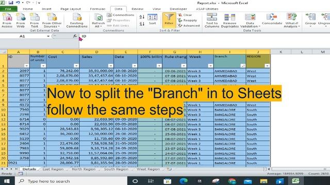Click the Refresh All button
The image size is (330, 185).
point(98,21)
